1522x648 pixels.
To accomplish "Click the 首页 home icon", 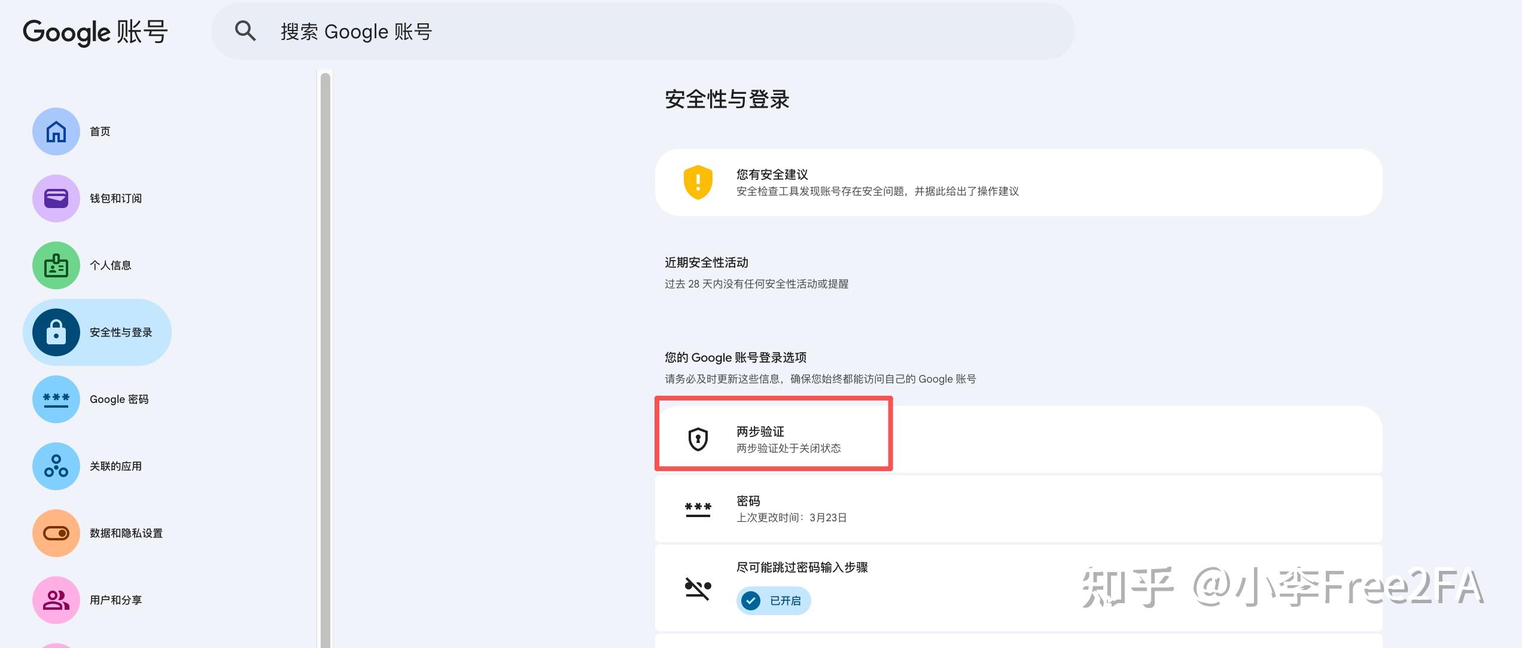I will [x=56, y=132].
